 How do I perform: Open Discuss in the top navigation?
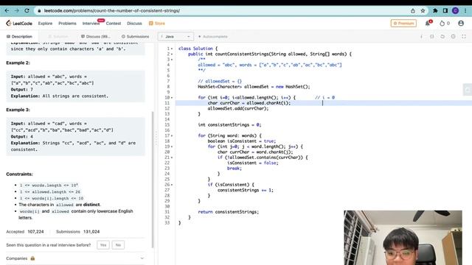pyautogui.click(x=134, y=23)
